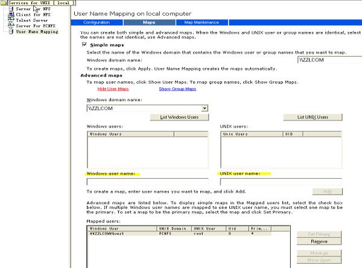Click Simple maps domain name field
The height and width of the screenshot is (268, 362).
329,60
